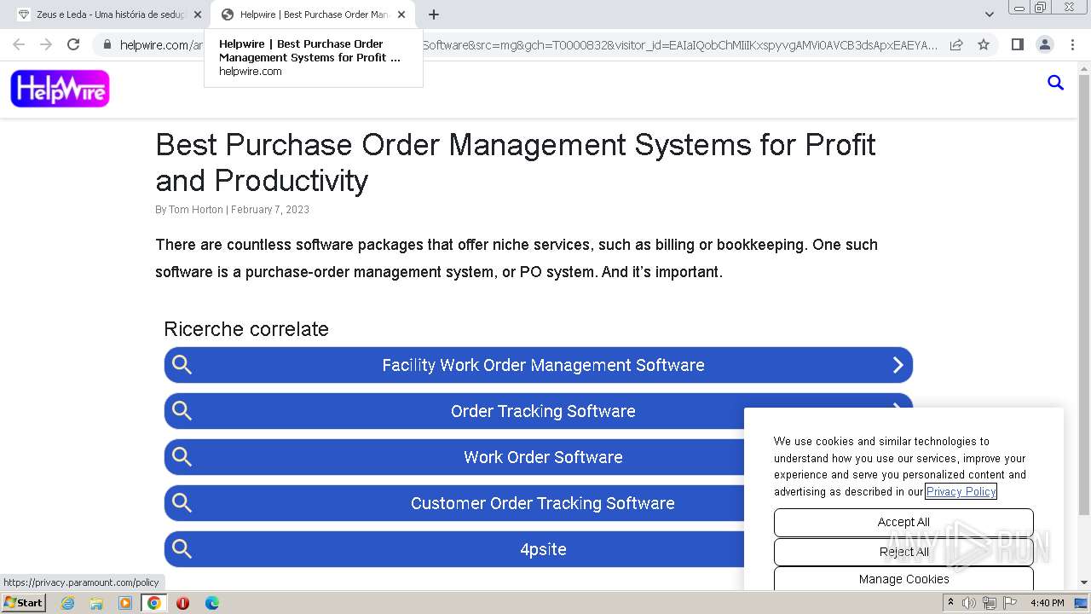The height and width of the screenshot is (614, 1091).
Task: Open Order Tracking Software search result
Action: pyautogui.click(x=539, y=411)
